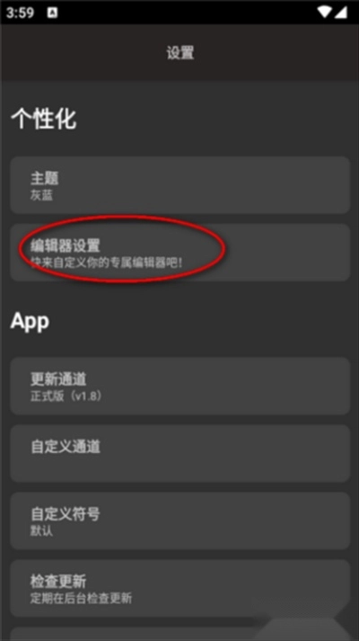Select the 灰蓝 theme value
Viewport: 359px width, 641px height.
pyautogui.click(x=41, y=195)
